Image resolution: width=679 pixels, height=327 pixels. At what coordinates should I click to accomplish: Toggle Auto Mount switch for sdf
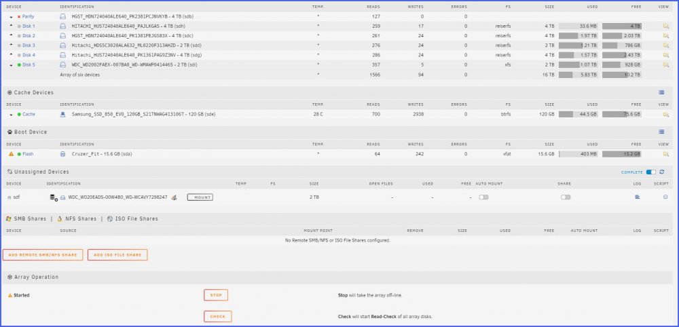coord(483,197)
